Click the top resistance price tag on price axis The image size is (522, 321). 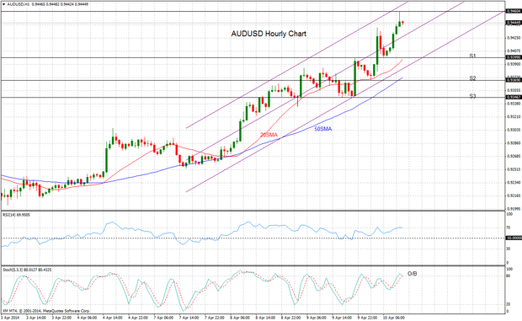click(x=513, y=11)
